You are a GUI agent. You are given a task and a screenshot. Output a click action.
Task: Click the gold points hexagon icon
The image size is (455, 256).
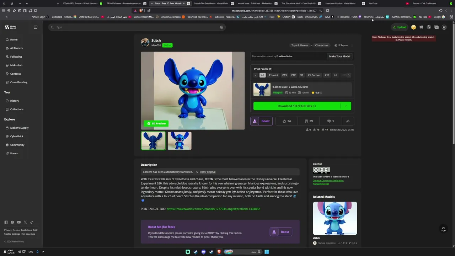(413, 27)
